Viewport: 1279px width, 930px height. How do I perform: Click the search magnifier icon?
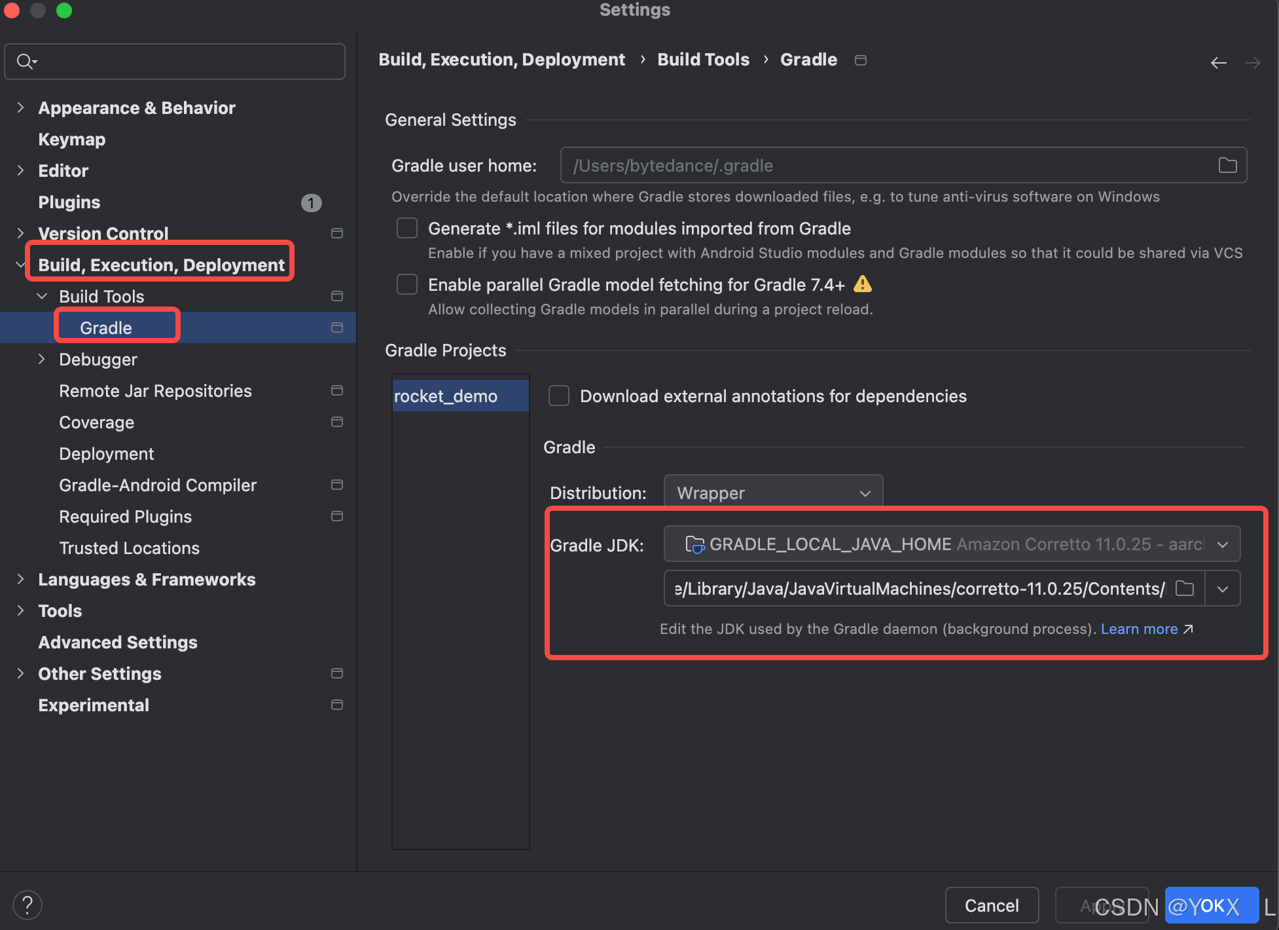pos(25,62)
